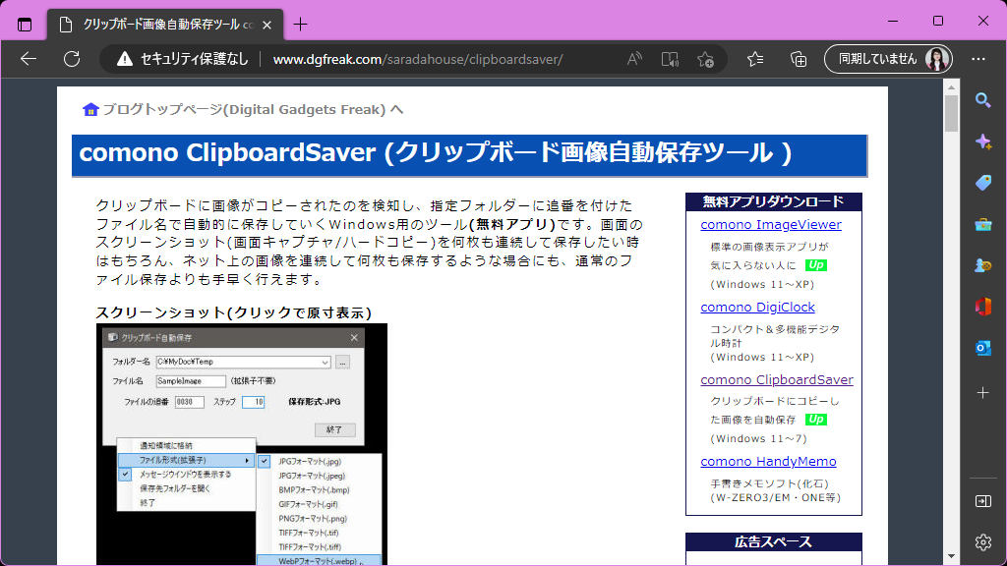Open the Shopping sidebar panel
This screenshot has height=566, width=1007.
982,182
